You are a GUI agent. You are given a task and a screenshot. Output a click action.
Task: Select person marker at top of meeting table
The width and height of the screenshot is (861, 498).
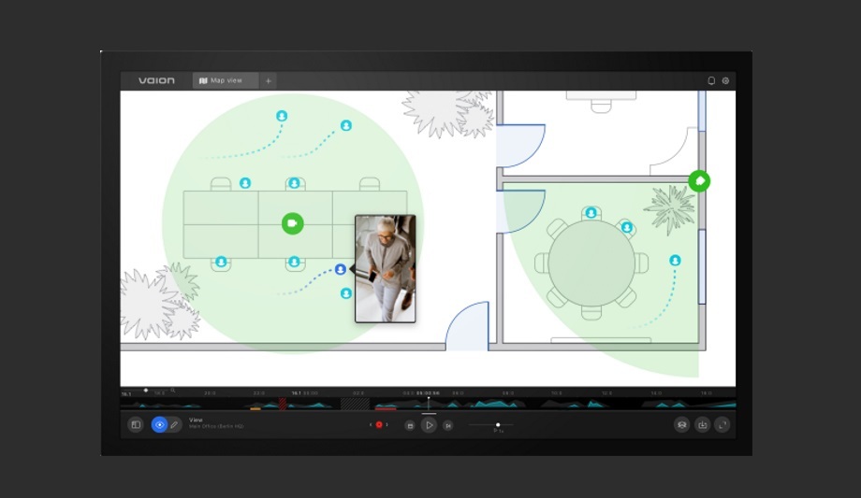pyautogui.click(x=591, y=213)
